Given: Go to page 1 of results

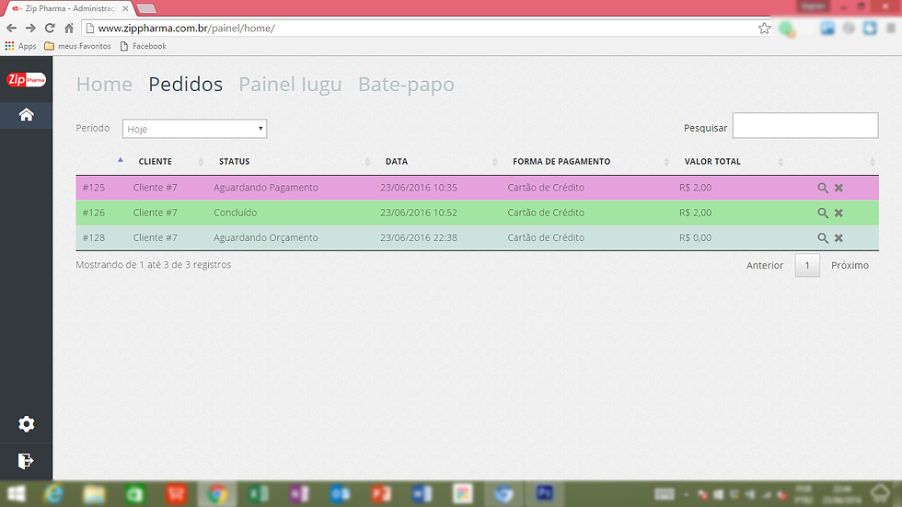Looking at the screenshot, I should (x=807, y=266).
